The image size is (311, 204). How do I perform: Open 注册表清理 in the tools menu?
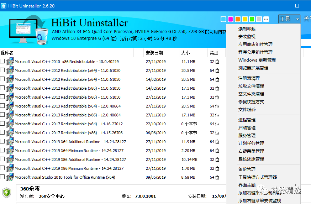tap(249, 78)
